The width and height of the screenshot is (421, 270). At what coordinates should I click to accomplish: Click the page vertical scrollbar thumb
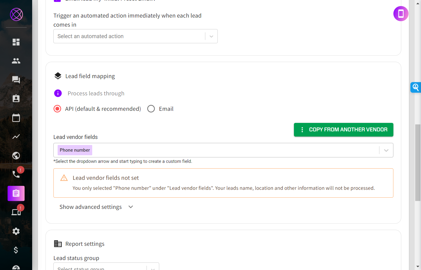[x=418, y=163]
